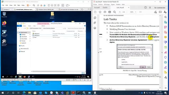
Task: Open the VMware VM menu
Action: [x=15, y=5]
